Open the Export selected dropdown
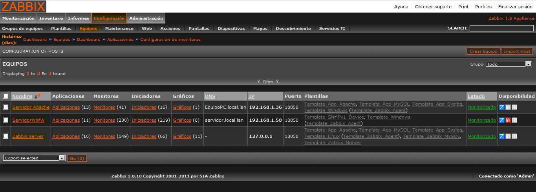 pos(34,158)
